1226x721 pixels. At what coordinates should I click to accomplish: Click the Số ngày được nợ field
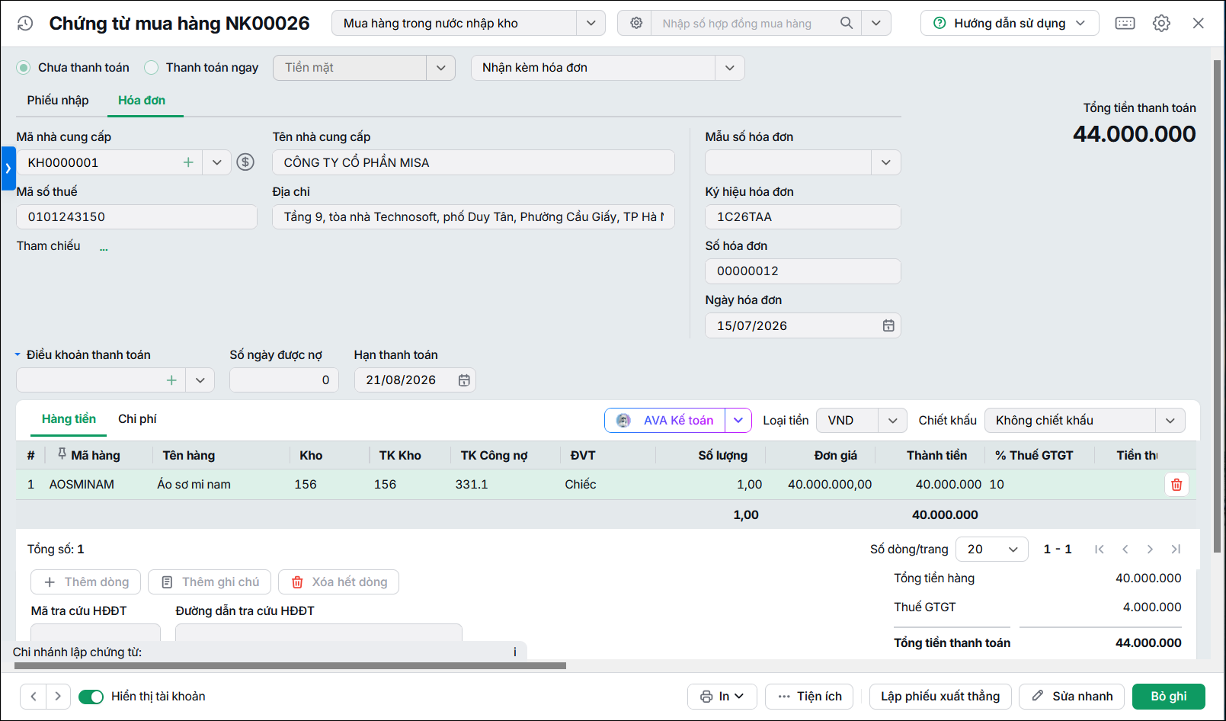(284, 380)
